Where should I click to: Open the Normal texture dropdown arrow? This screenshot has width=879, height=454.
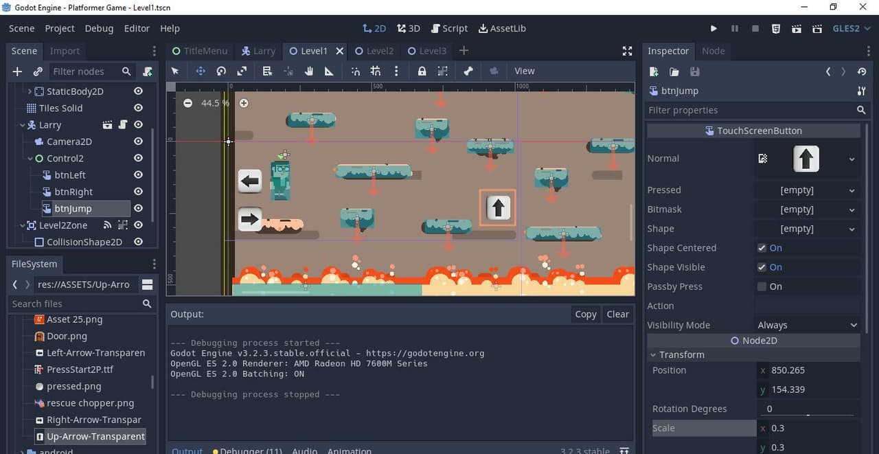[852, 159]
